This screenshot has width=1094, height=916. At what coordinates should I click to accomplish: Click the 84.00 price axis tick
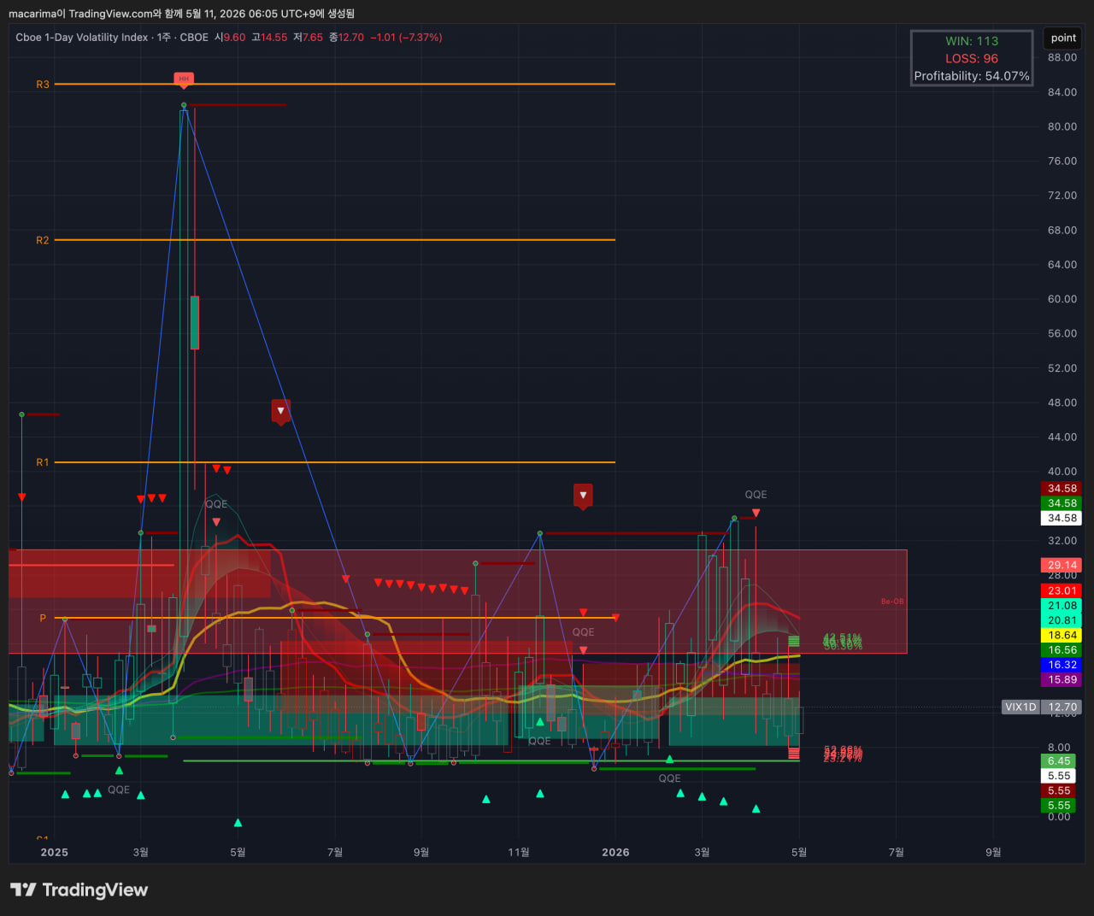pyautogui.click(x=1062, y=92)
